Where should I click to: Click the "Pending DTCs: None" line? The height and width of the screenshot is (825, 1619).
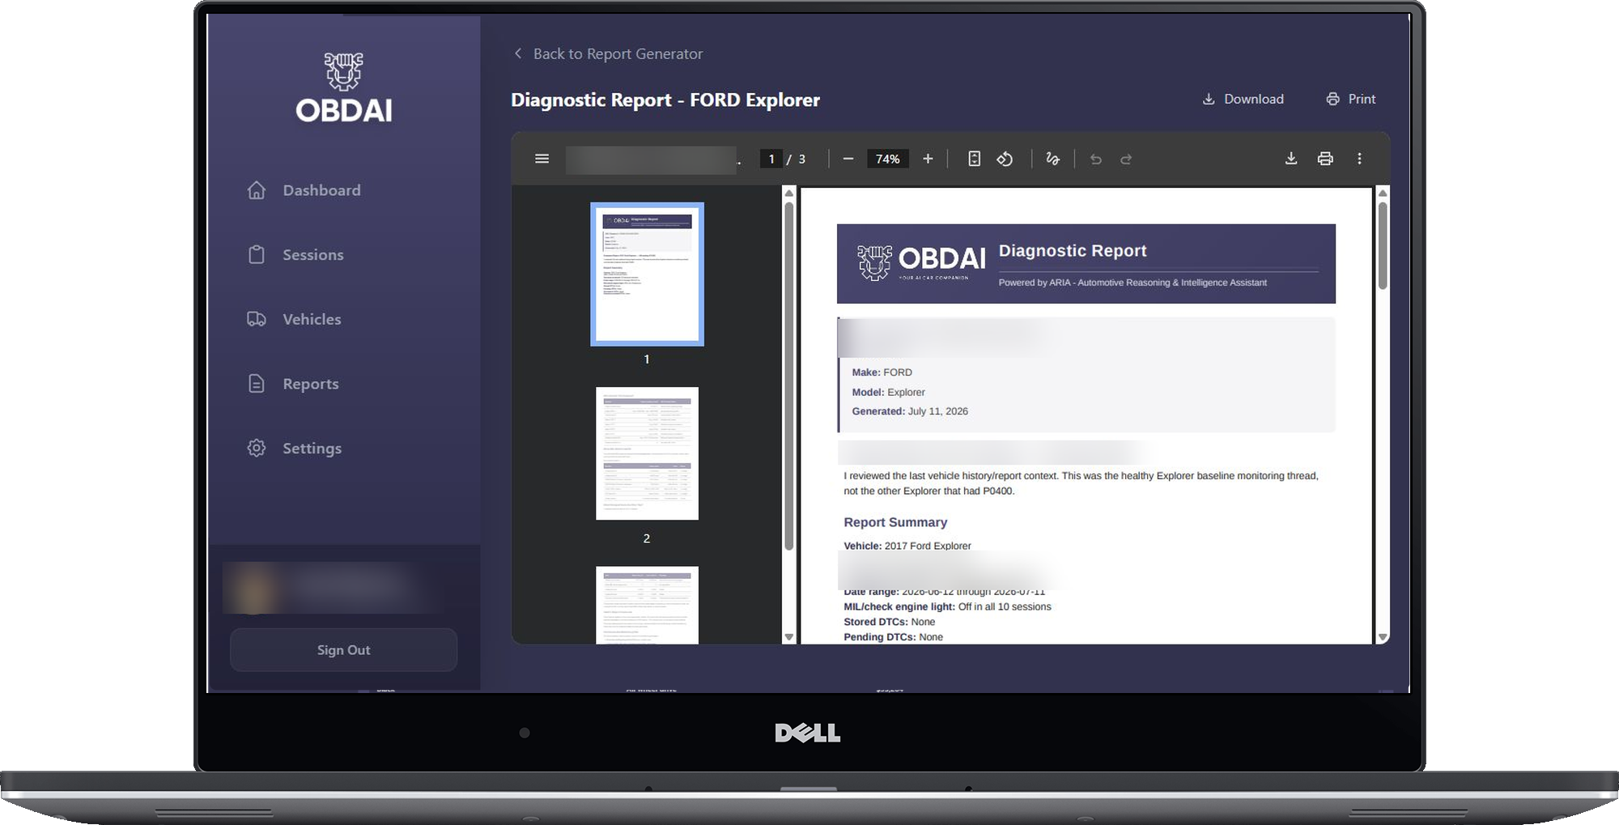click(x=893, y=637)
